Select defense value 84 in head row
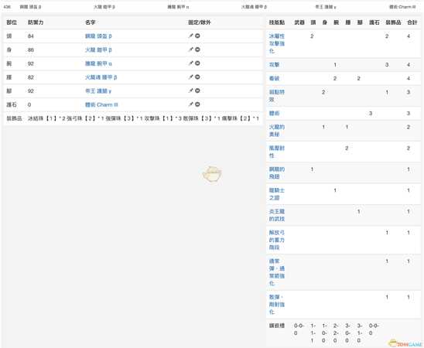 point(30,36)
